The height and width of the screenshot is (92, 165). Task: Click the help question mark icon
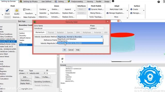(x=159, y=2)
